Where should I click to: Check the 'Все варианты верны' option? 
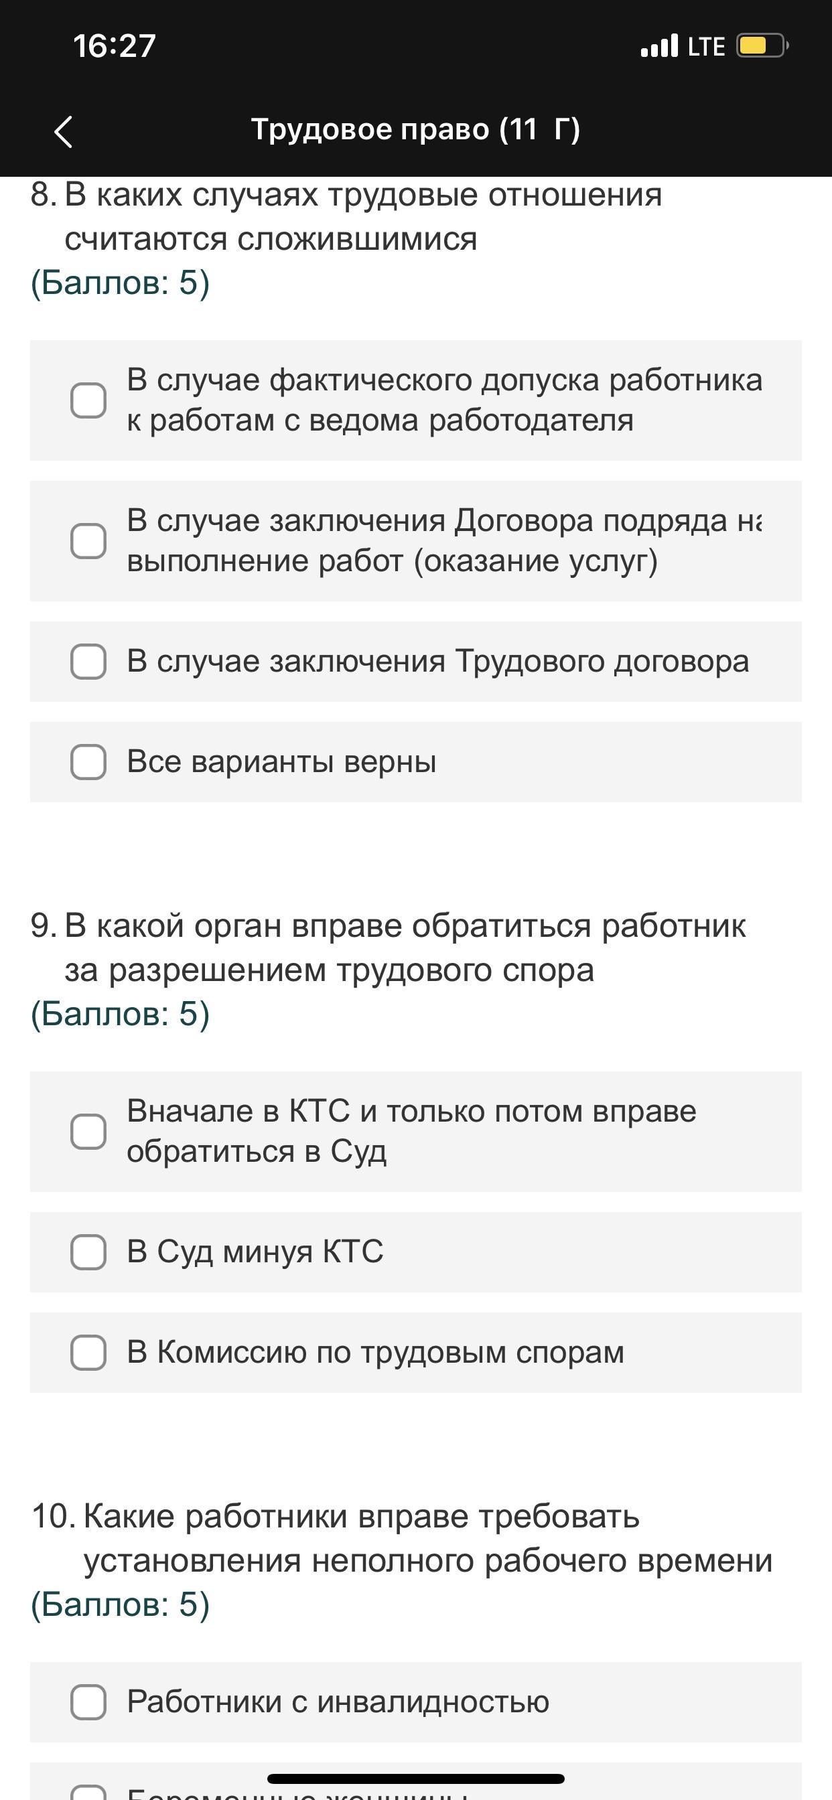89,761
